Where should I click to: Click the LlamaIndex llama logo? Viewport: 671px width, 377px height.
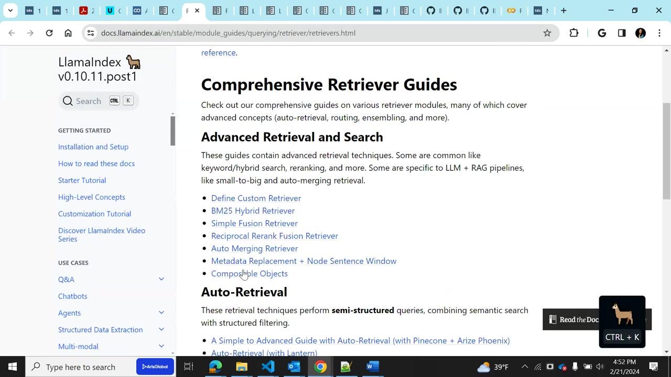click(x=133, y=62)
